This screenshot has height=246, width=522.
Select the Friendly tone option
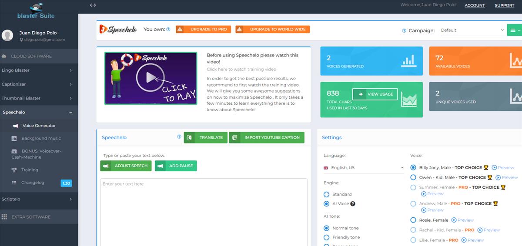(x=327, y=237)
